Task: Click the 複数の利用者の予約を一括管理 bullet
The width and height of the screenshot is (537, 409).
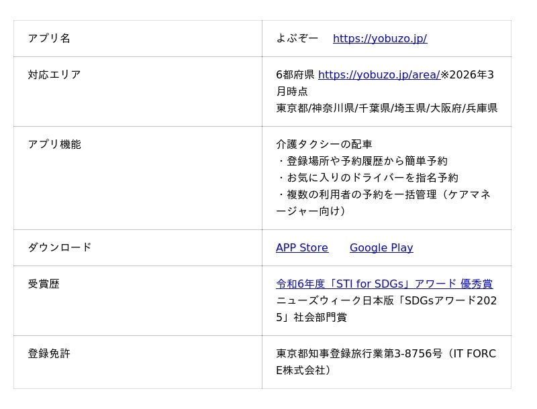Action: (x=383, y=195)
